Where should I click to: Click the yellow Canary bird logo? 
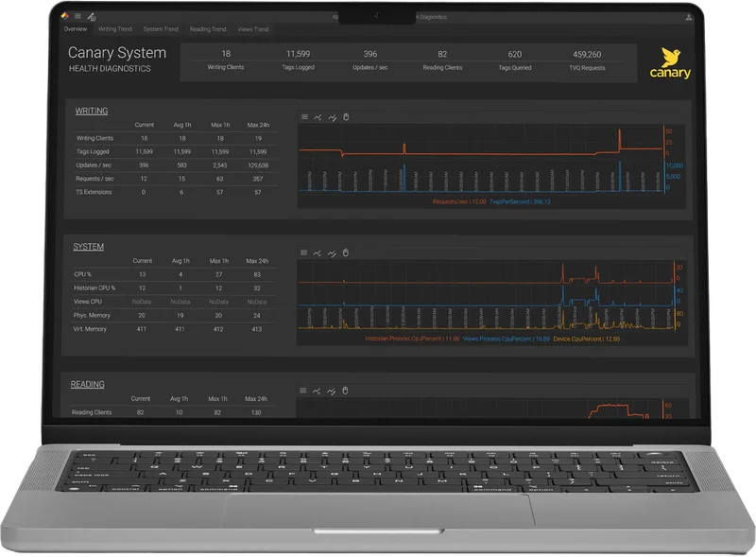[x=670, y=62]
